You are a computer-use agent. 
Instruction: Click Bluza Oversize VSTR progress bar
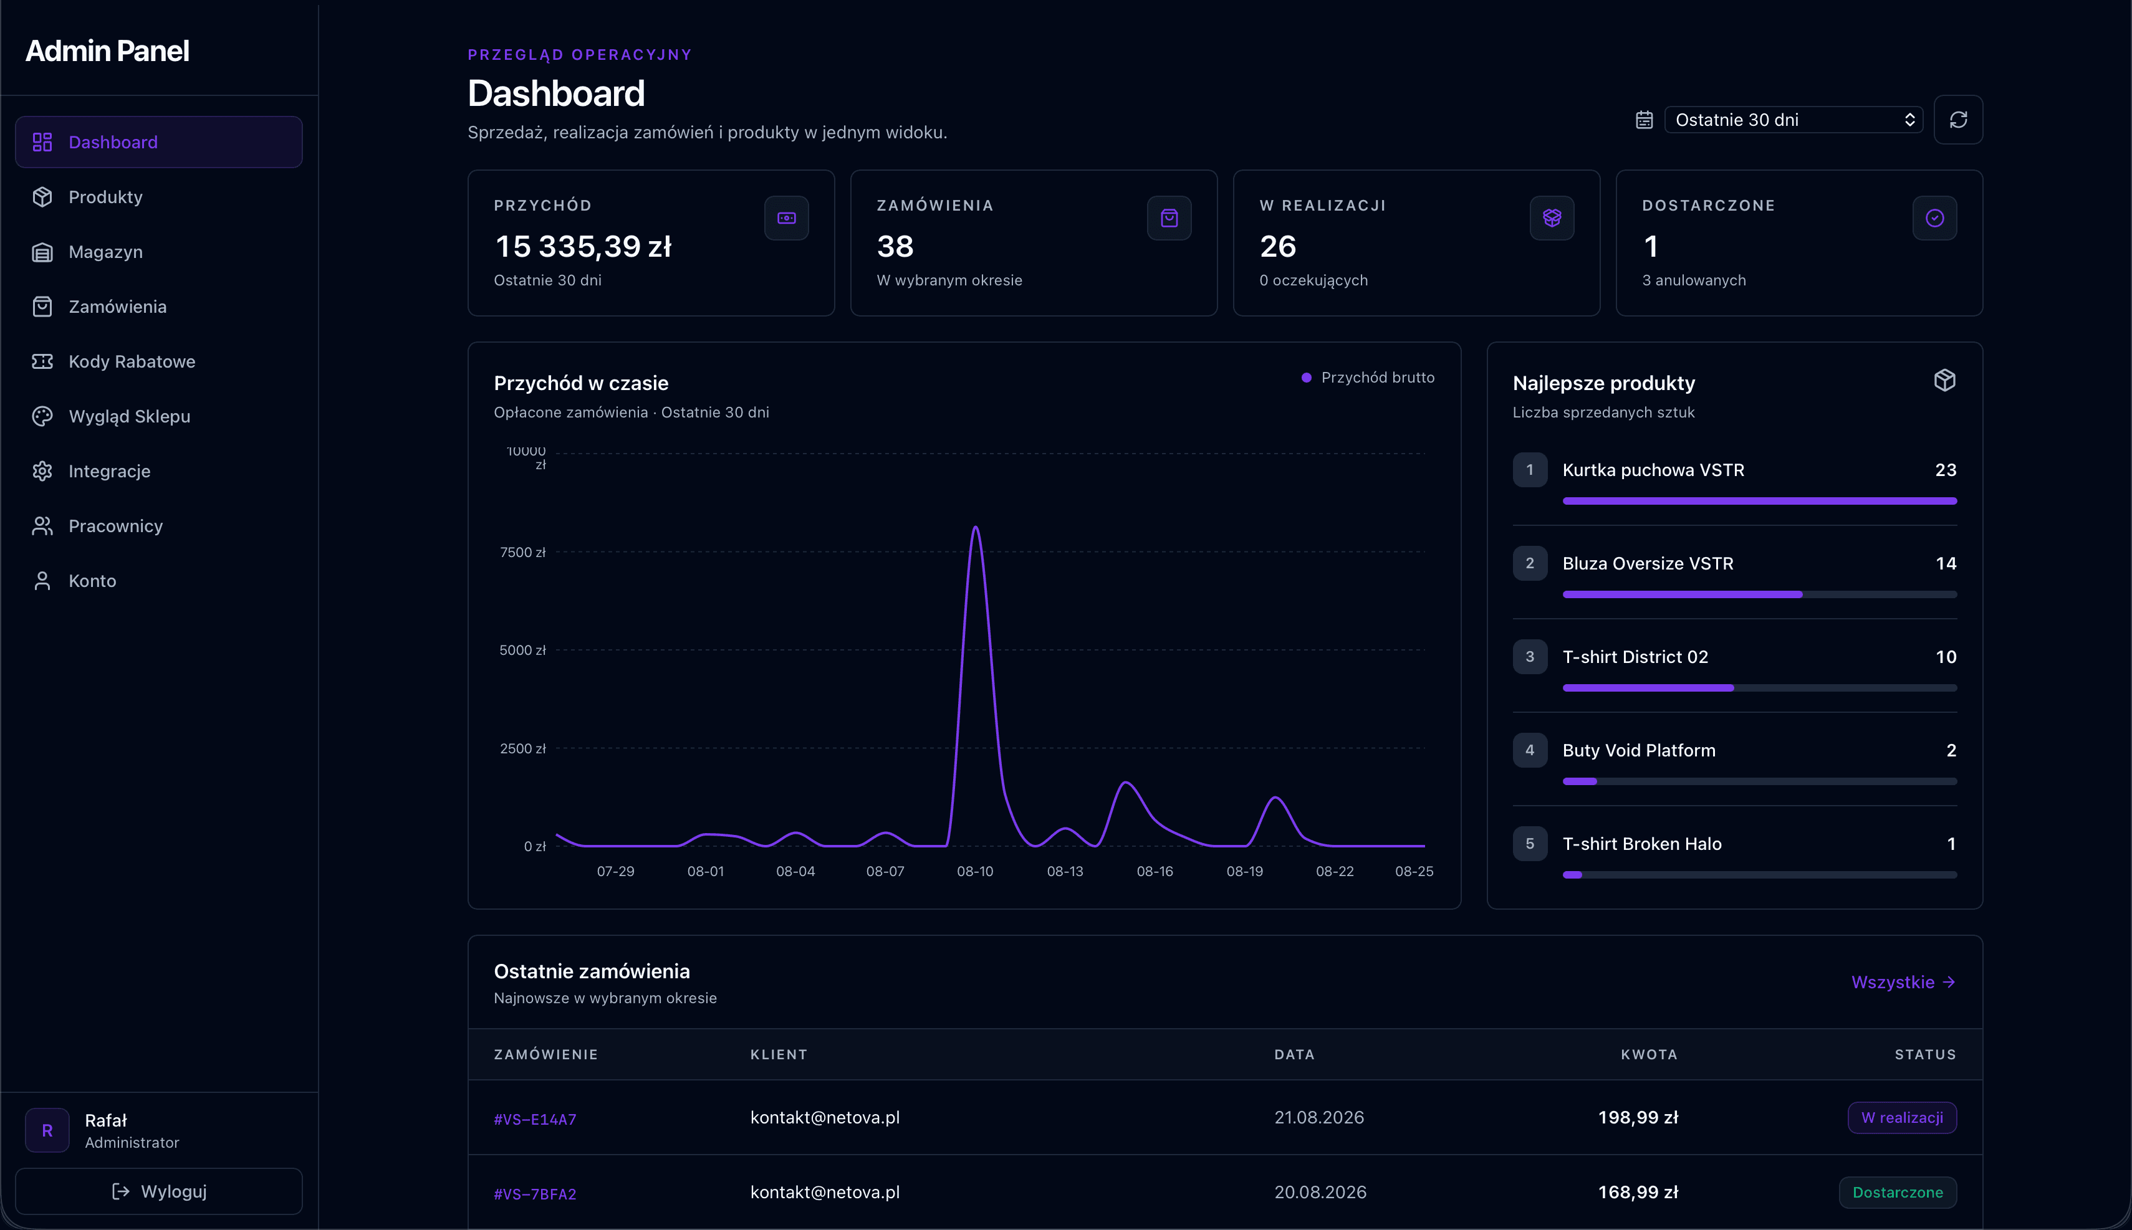click(1759, 594)
